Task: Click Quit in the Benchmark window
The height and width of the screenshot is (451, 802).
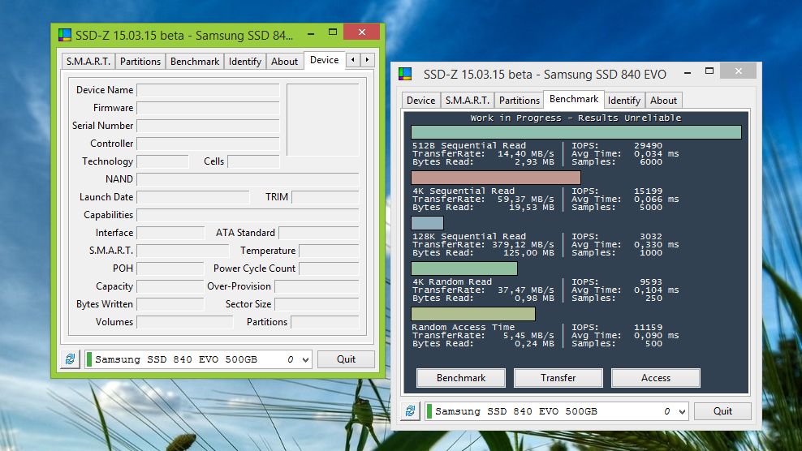Action: pyautogui.click(x=722, y=411)
